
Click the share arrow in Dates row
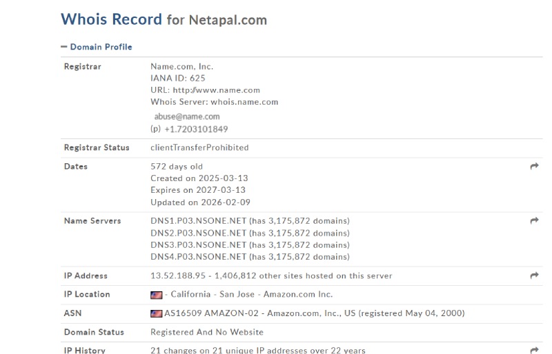534,166
